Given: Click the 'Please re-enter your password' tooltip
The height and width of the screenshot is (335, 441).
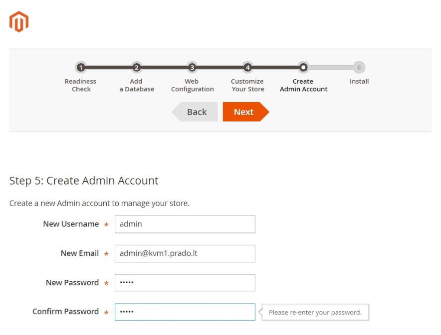Looking at the screenshot, I should pyautogui.click(x=315, y=312).
